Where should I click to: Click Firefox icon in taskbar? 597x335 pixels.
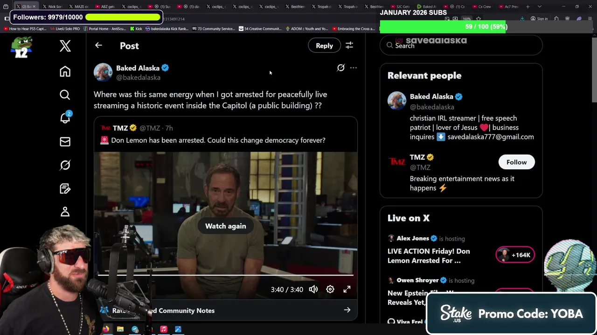(x=106, y=329)
